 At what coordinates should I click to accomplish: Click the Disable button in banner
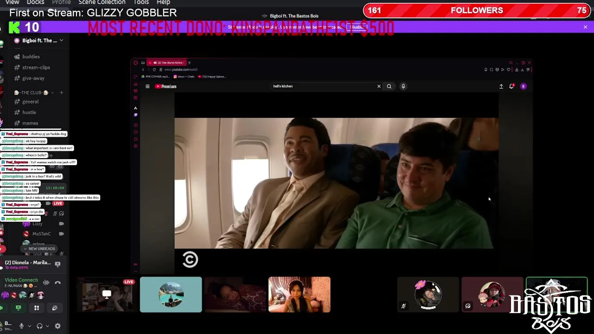coord(356,27)
